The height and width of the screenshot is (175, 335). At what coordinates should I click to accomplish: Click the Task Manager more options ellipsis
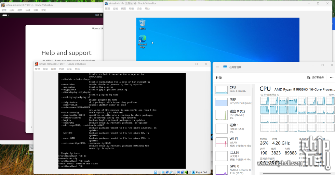pos(331,77)
